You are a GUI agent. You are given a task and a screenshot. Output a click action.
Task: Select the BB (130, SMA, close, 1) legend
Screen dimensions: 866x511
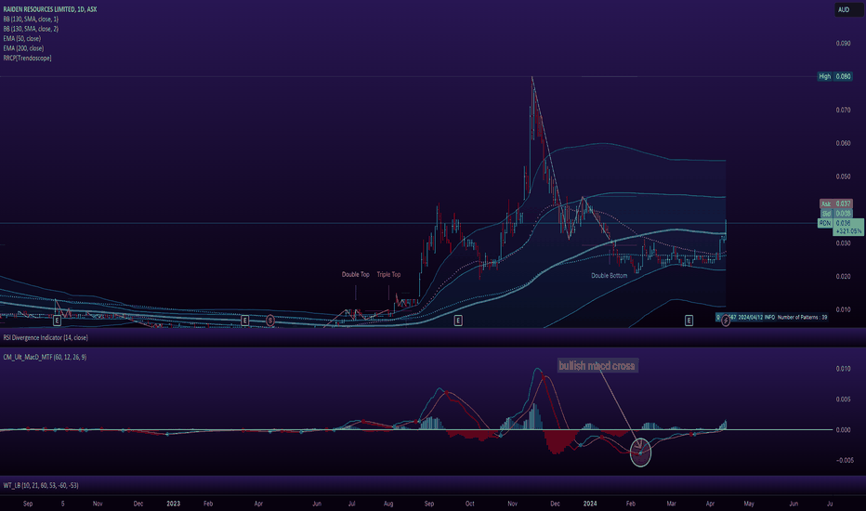(x=31, y=20)
